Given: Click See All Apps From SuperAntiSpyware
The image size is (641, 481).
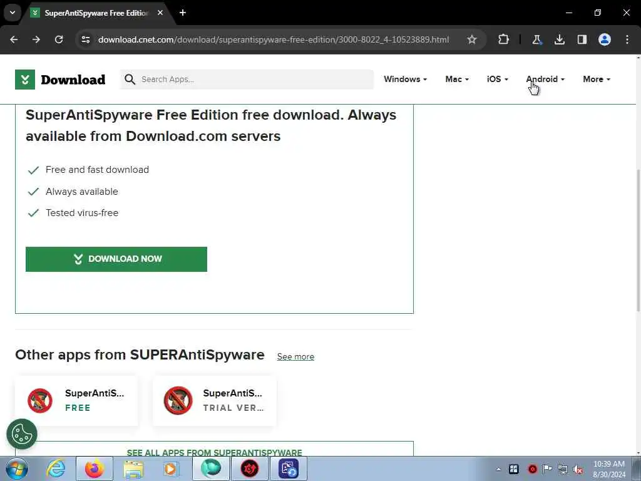Looking at the screenshot, I should (214, 452).
